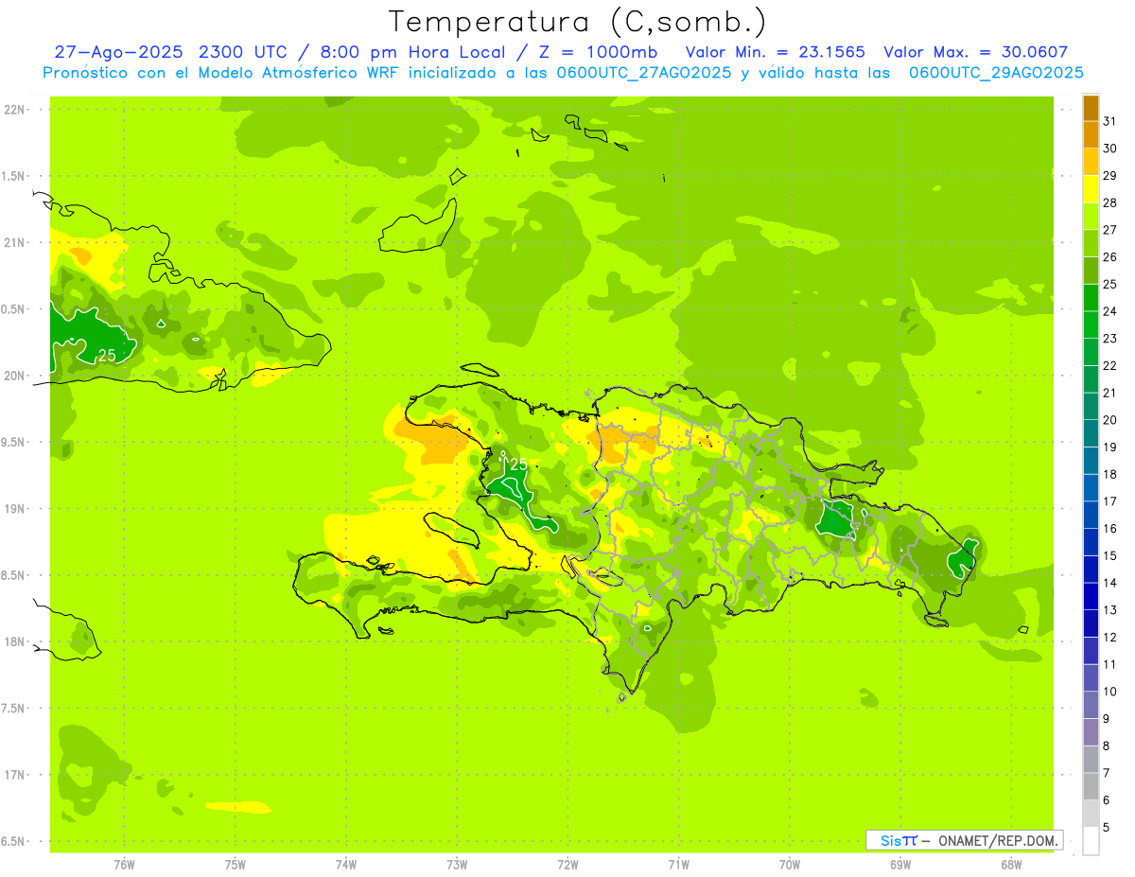
Task: Click the '21N' latitude label
Action: coord(14,242)
